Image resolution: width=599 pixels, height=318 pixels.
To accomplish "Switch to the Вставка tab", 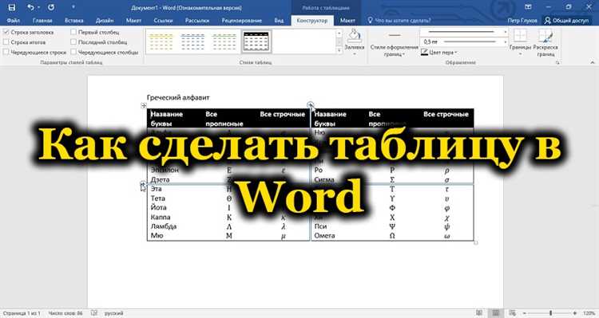I will [73, 21].
